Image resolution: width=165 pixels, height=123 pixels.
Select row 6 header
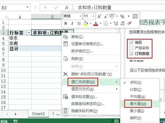(3, 49)
